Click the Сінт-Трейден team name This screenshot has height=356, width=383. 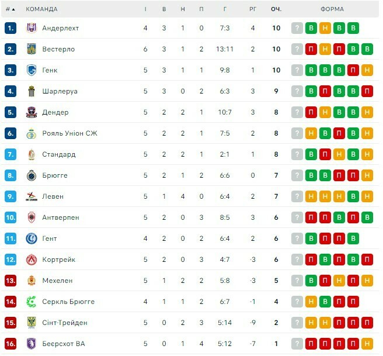coord(65,323)
